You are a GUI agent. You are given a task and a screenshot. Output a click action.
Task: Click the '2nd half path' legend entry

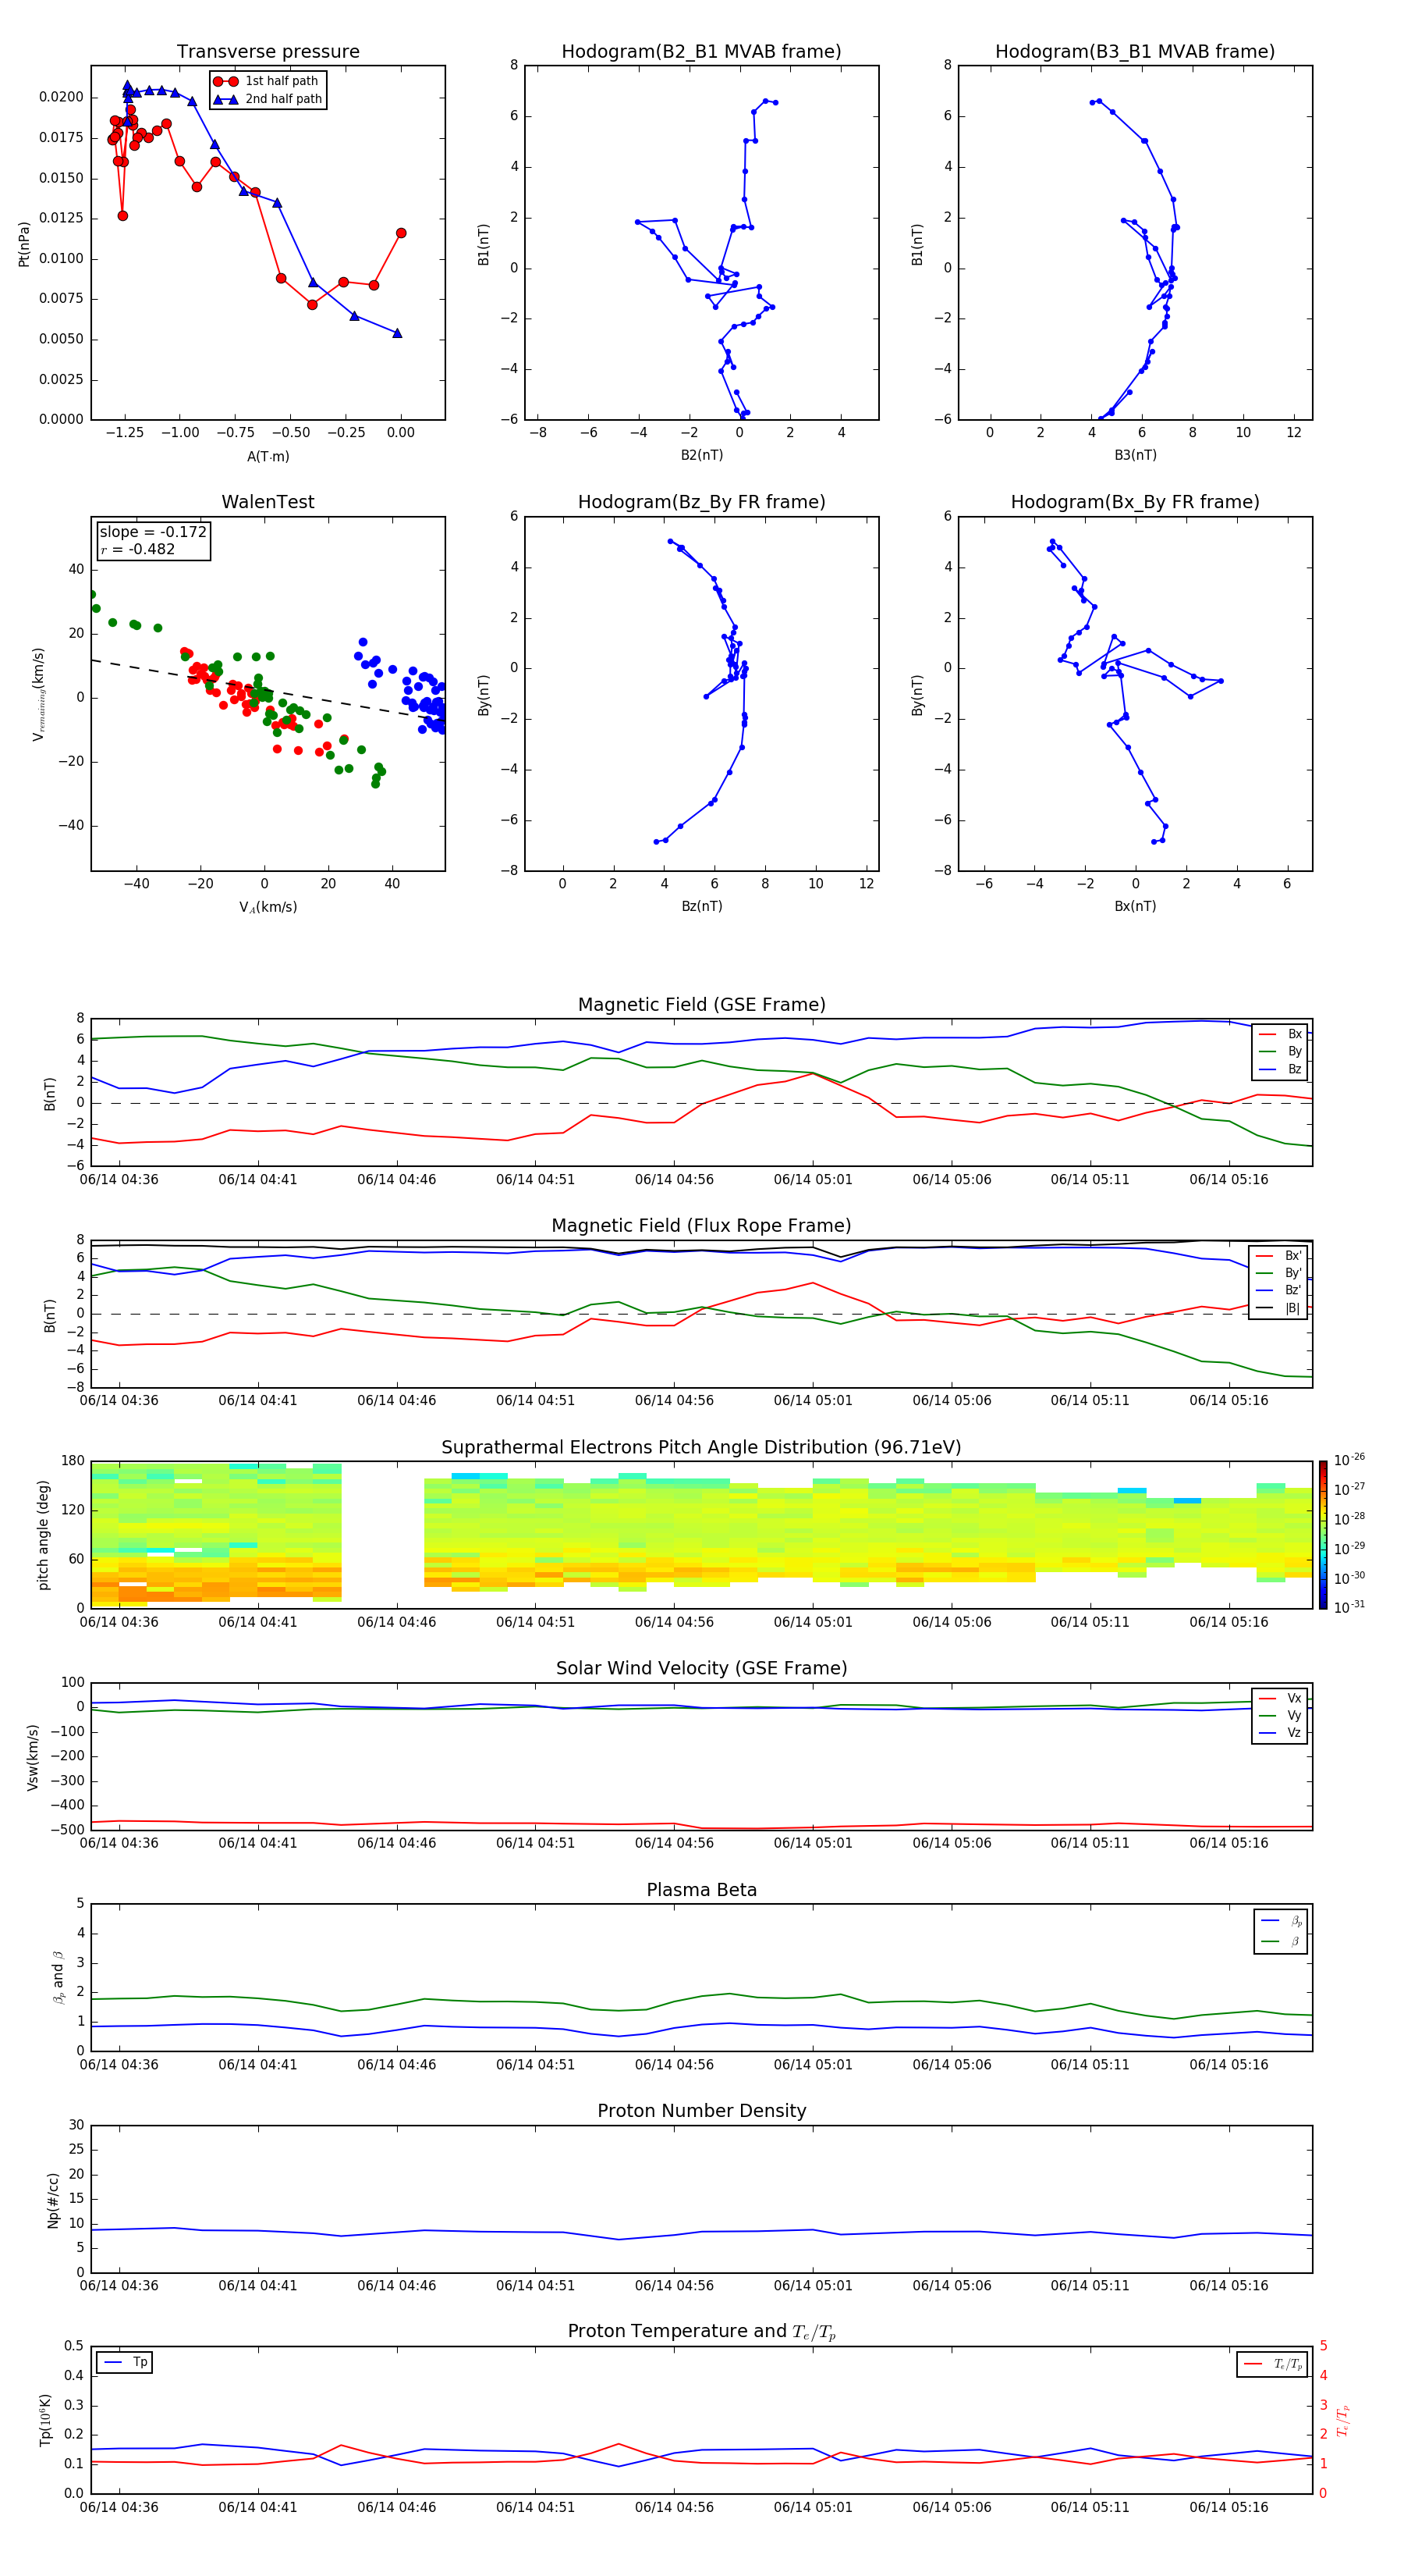[x=269, y=99]
